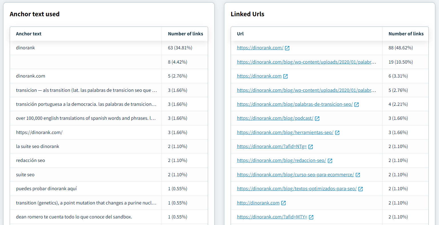439x225 pixels.
Task: Click external icon beside herramientas-seo URL
Action: click(337, 133)
